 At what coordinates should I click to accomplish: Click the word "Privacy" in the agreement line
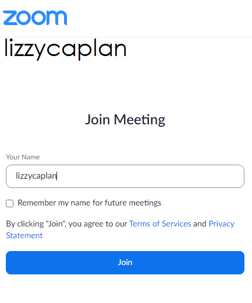pyautogui.click(x=221, y=224)
